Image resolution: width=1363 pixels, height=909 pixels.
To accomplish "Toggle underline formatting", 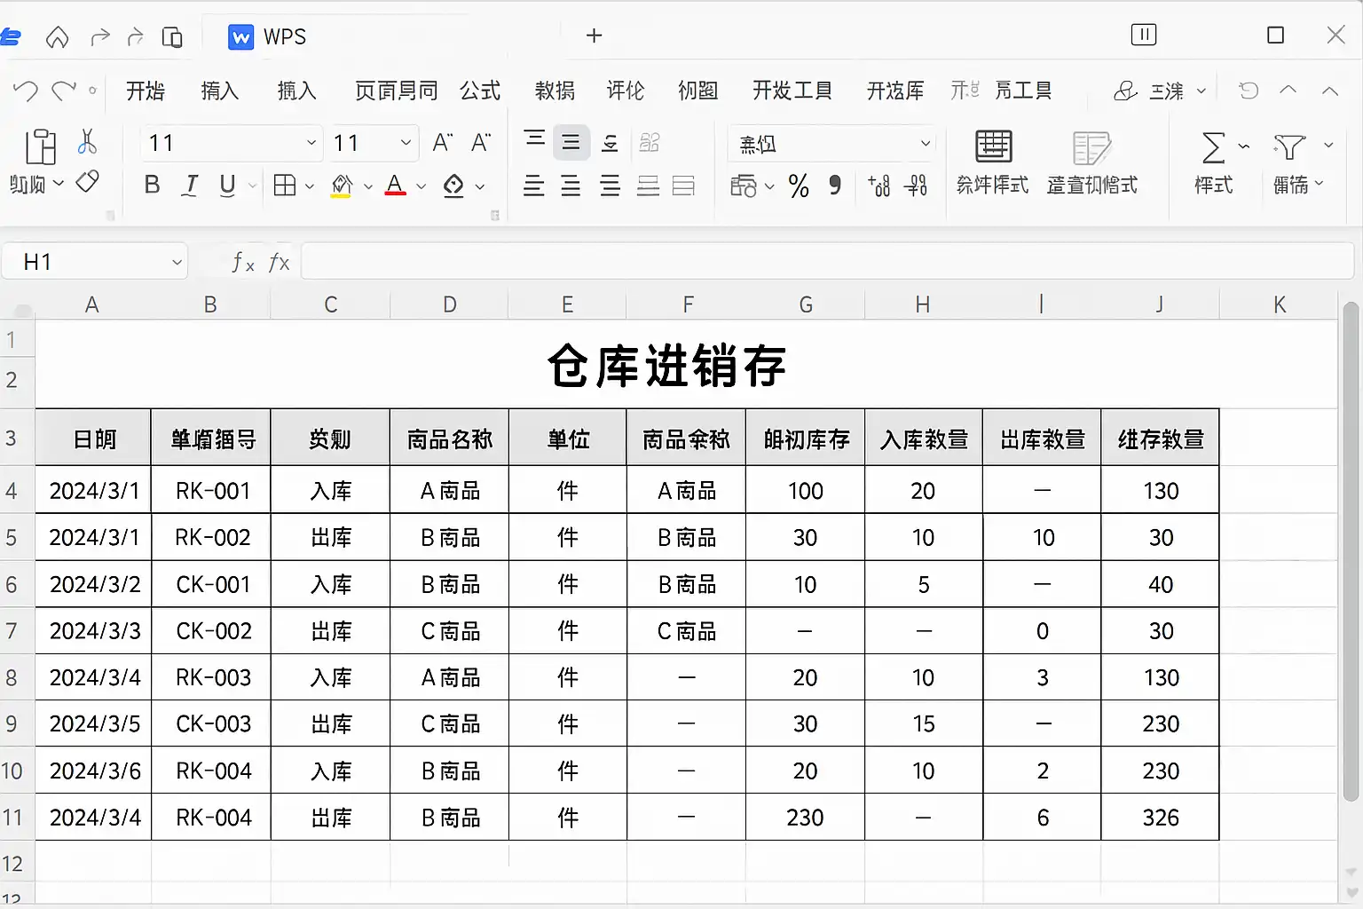I will pyautogui.click(x=227, y=186).
